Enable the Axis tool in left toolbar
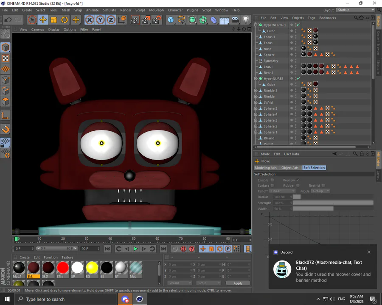Screen dimensions: 382x305 (x=6, y=116)
